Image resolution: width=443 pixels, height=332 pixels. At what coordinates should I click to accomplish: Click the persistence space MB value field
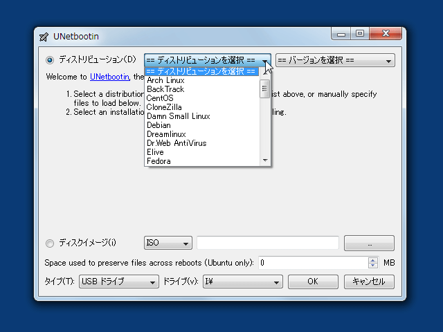click(314, 263)
